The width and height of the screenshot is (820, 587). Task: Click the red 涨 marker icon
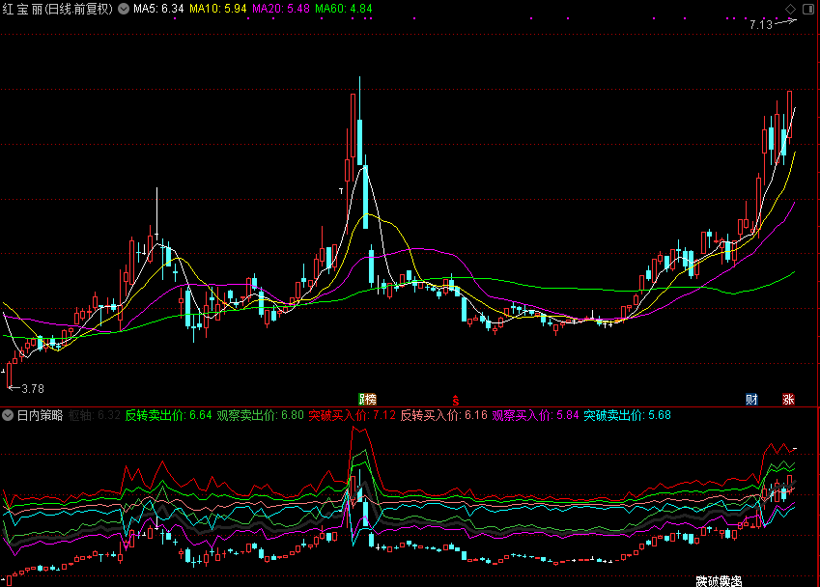click(x=788, y=399)
